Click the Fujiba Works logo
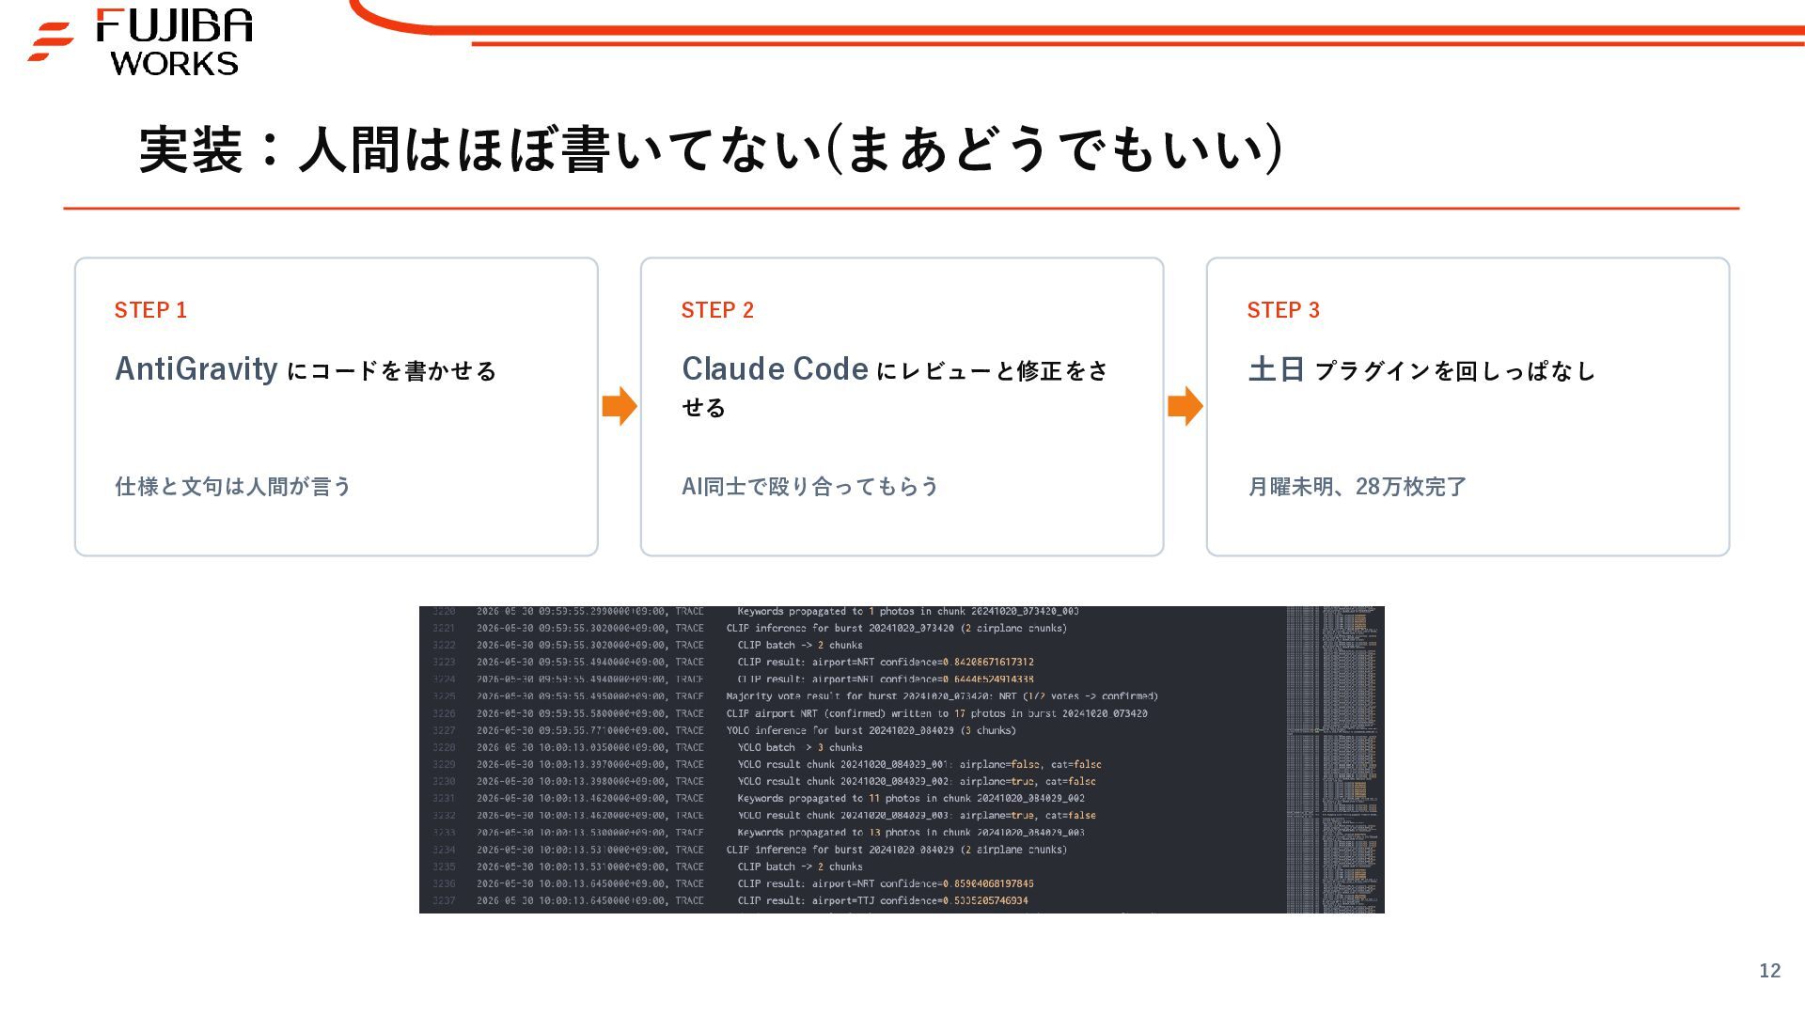Image resolution: width=1805 pixels, height=1015 pixels. click(140, 42)
